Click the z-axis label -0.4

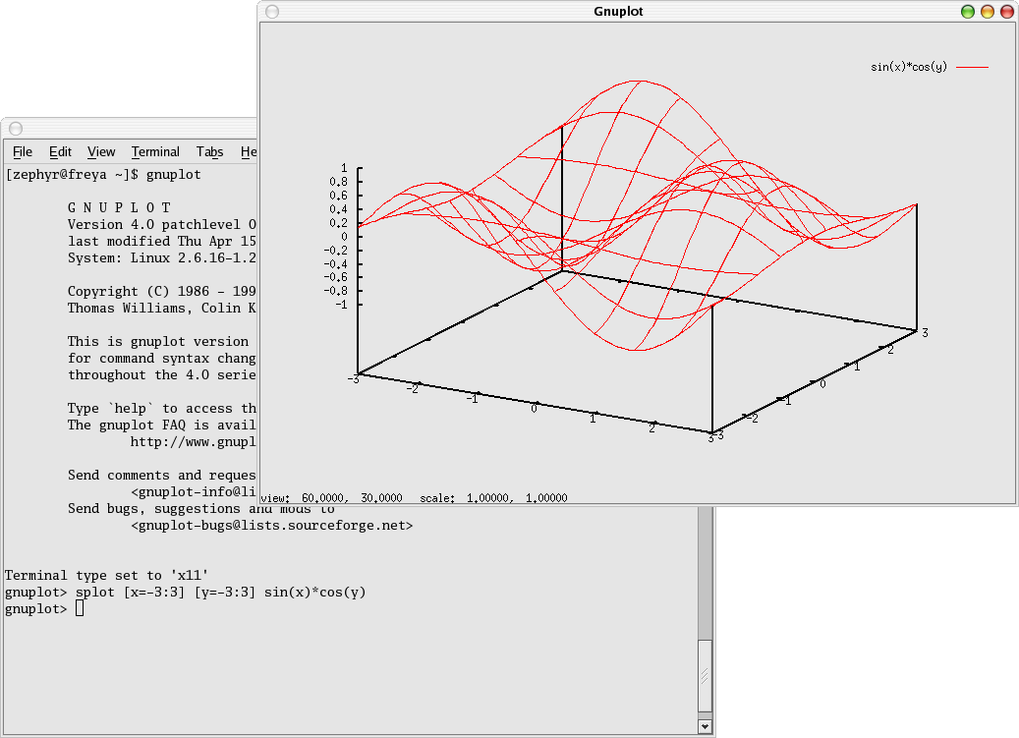(x=336, y=263)
